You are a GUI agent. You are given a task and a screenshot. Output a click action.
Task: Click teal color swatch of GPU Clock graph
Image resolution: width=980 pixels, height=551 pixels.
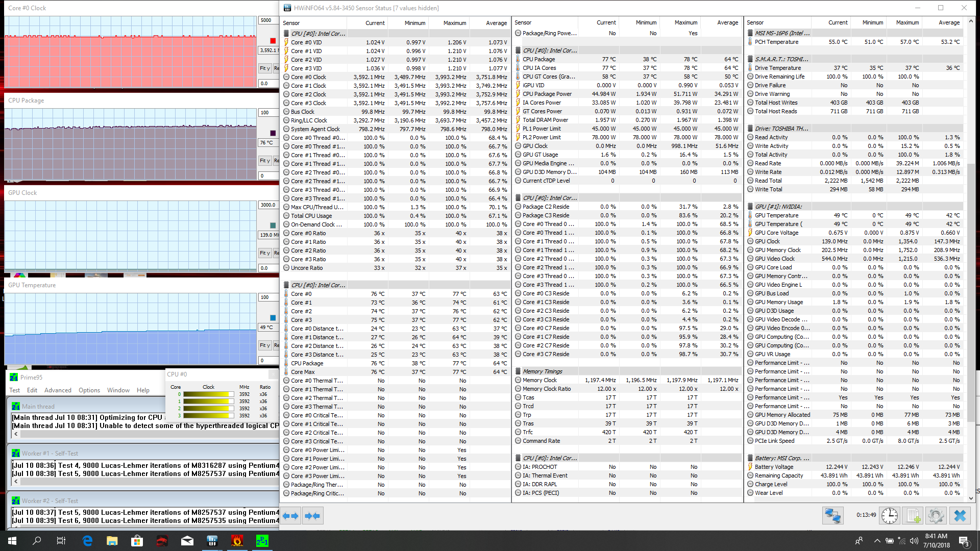tap(273, 226)
